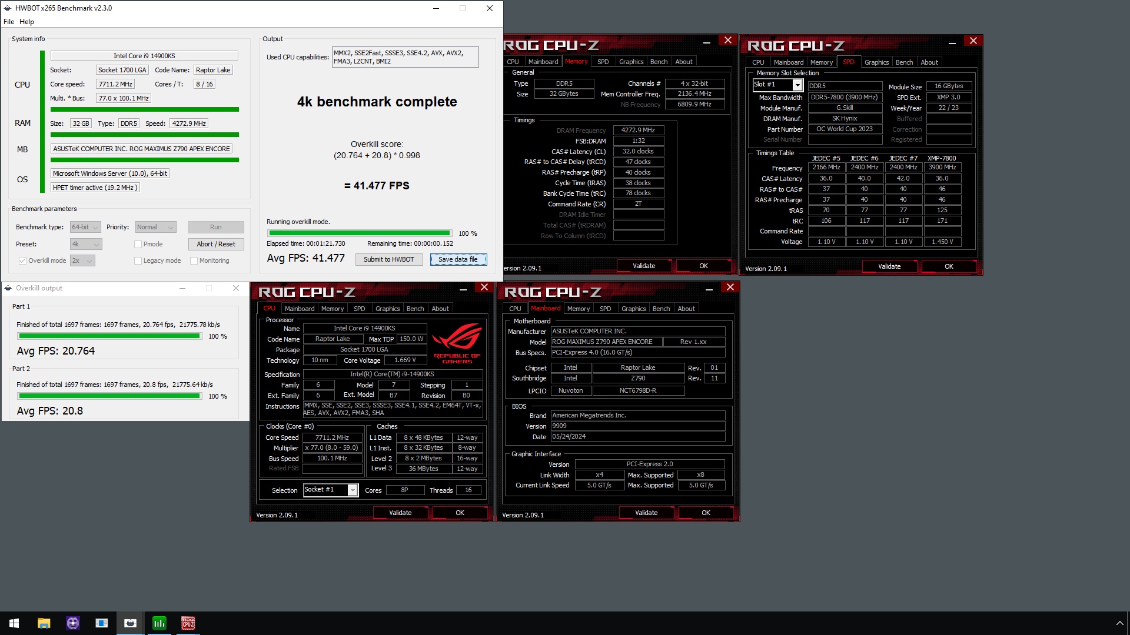Minimize the CPU-Z CPU tab window

tap(463, 288)
